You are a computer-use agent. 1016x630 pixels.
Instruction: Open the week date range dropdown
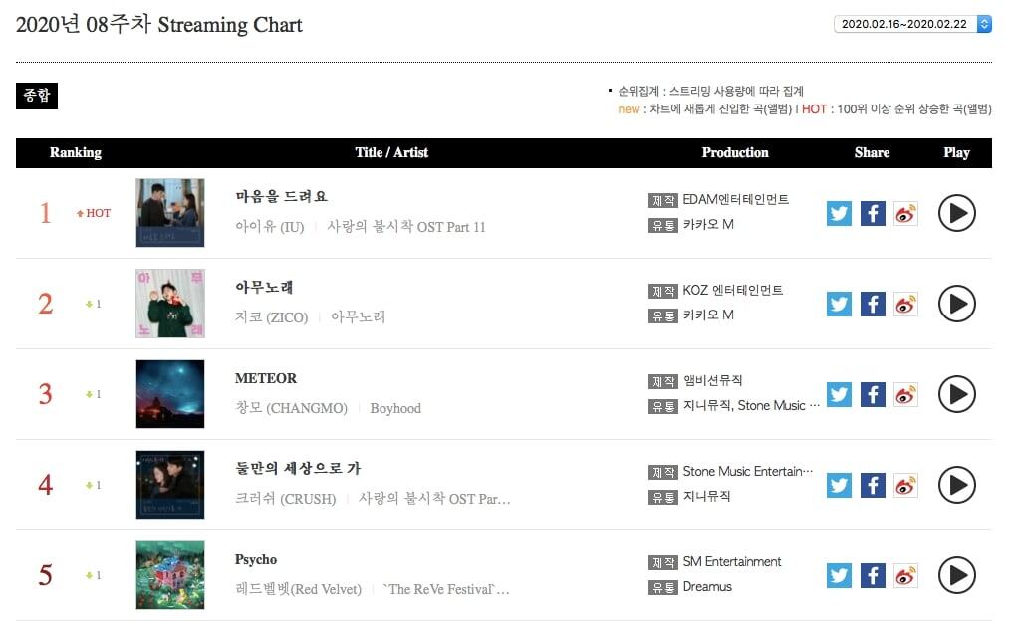pos(912,24)
